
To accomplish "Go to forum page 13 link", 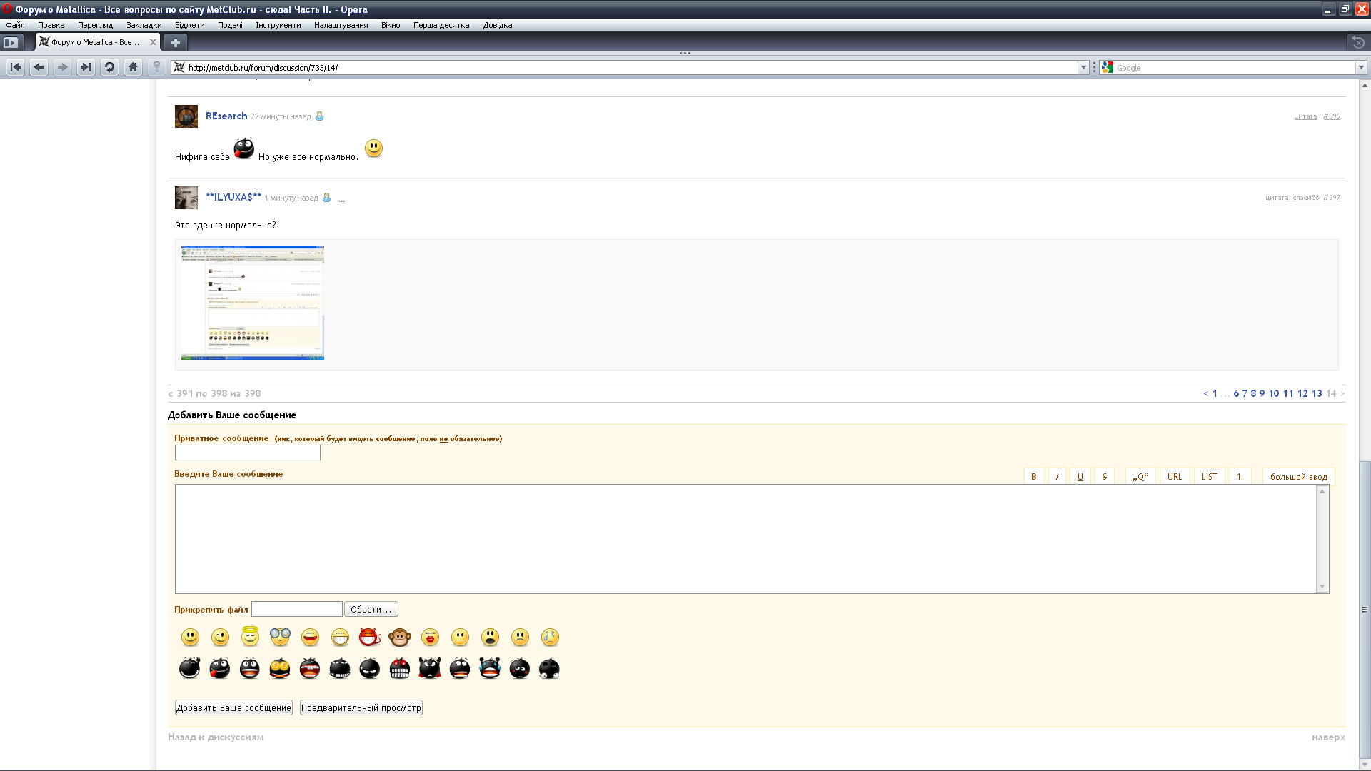I will (x=1317, y=393).
